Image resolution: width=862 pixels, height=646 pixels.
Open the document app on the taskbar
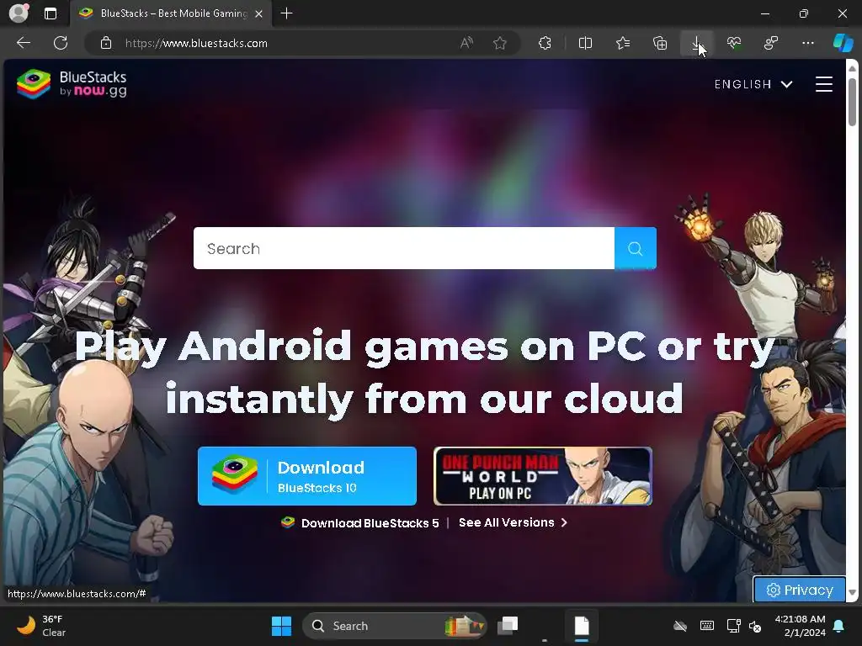582,626
